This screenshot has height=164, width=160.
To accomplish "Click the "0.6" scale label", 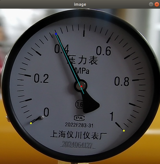I will tap(104, 51).
